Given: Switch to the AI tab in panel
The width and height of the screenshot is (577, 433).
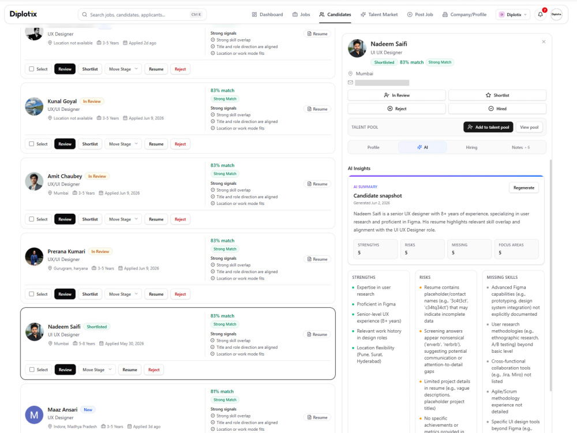Looking at the screenshot, I should 422,147.
